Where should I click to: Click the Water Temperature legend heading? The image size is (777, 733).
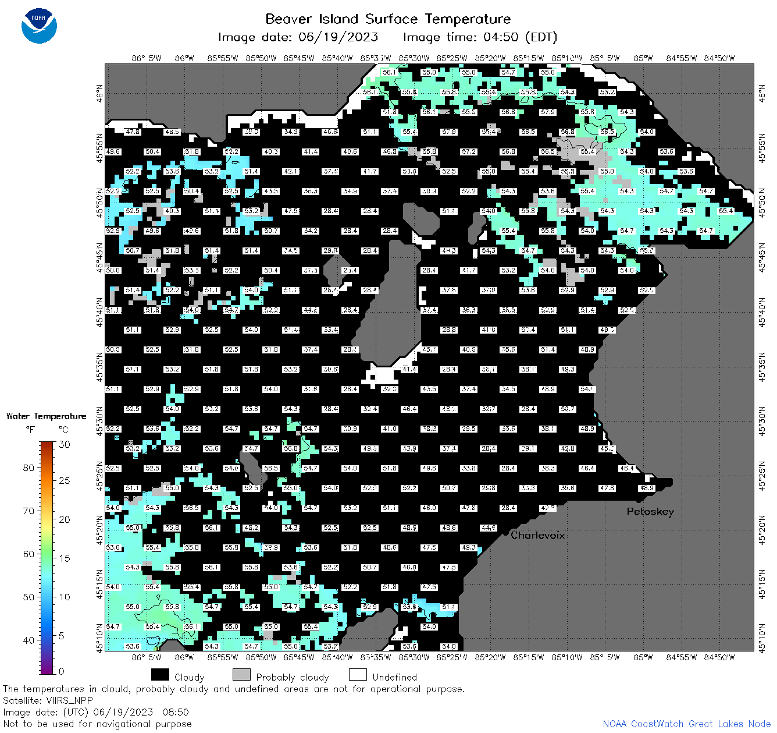[46, 416]
